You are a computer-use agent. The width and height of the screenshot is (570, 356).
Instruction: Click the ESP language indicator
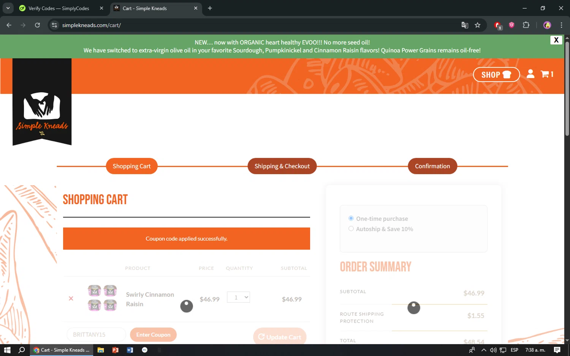[515, 350]
